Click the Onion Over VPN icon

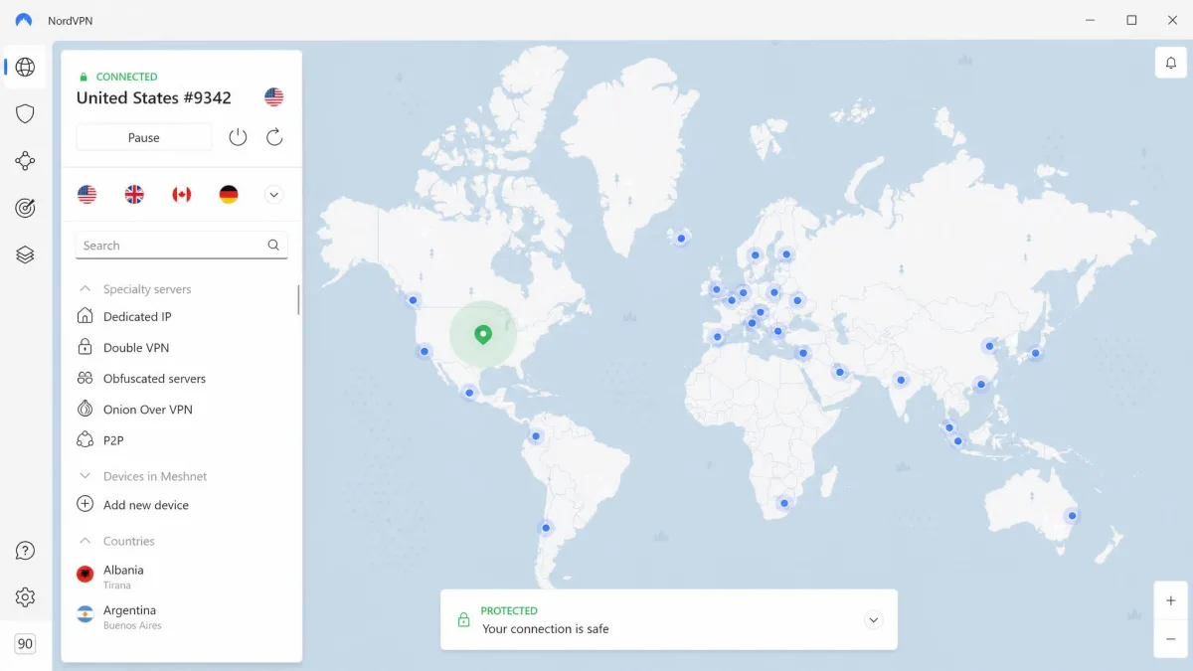[85, 409]
